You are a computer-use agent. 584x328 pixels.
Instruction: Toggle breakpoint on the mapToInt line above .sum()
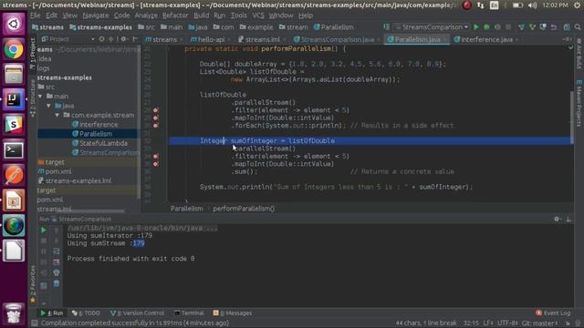[x=156, y=164]
